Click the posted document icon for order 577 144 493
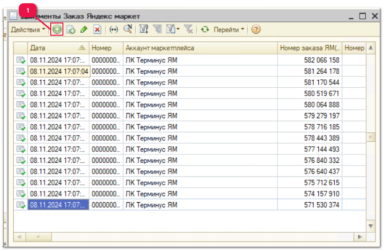This screenshot has height=251, width=384. click(21, 149)
